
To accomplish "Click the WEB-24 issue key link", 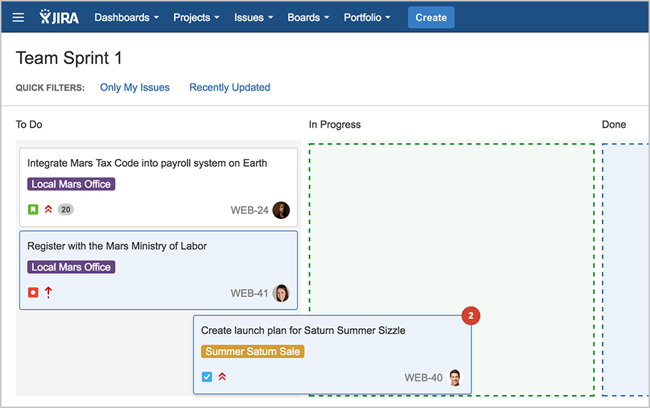I will click(249, 210).
